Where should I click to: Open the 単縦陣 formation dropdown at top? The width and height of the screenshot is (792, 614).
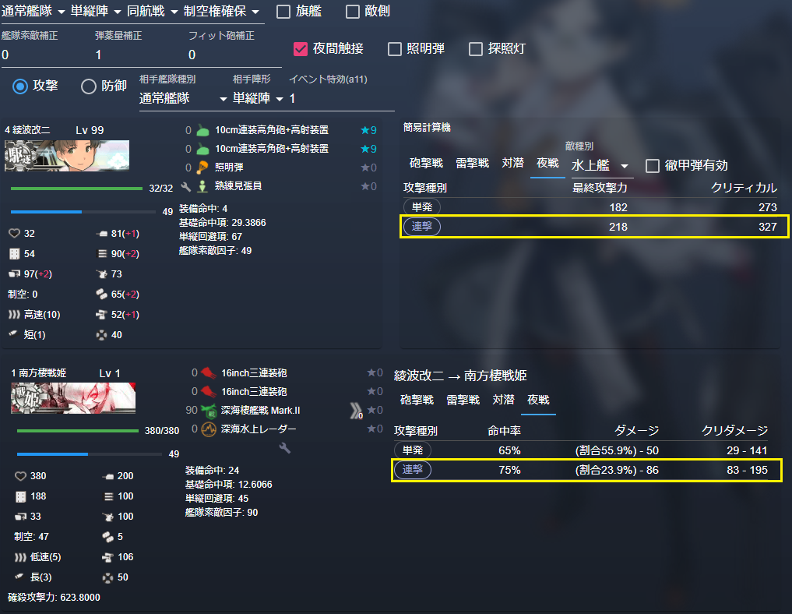pos(96,11)
